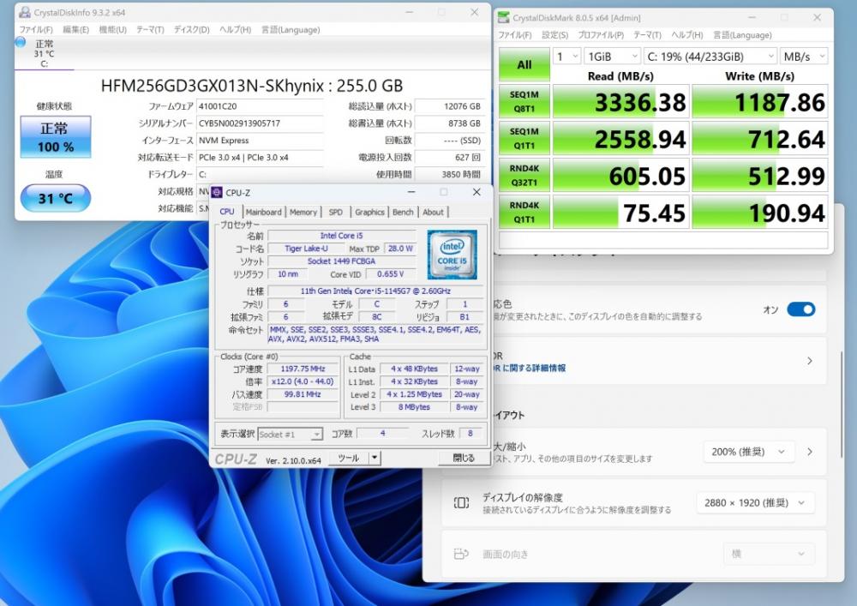
Task: Click the PCIe 3.0 x4 transfer mode value
Action: tap(260, 158)
